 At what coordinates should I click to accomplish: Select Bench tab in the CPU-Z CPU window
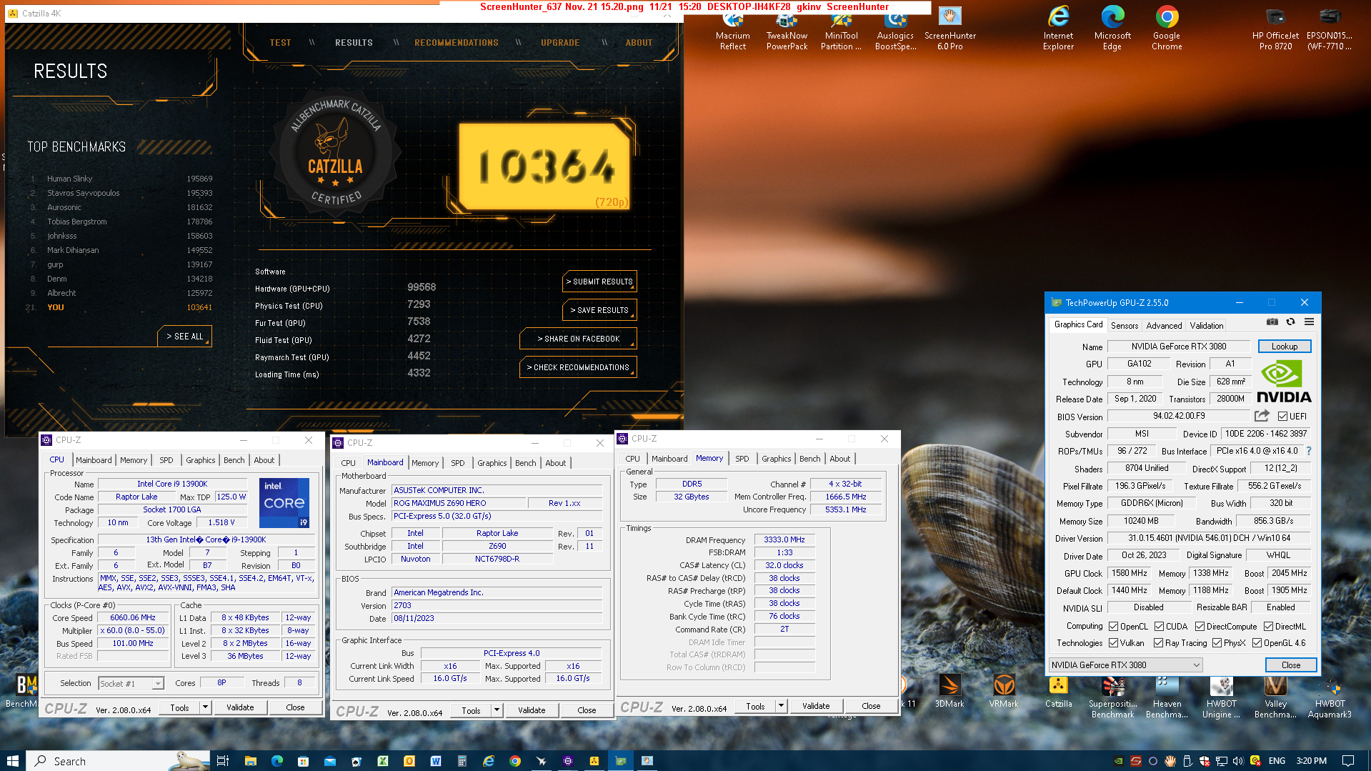(234, 460)
